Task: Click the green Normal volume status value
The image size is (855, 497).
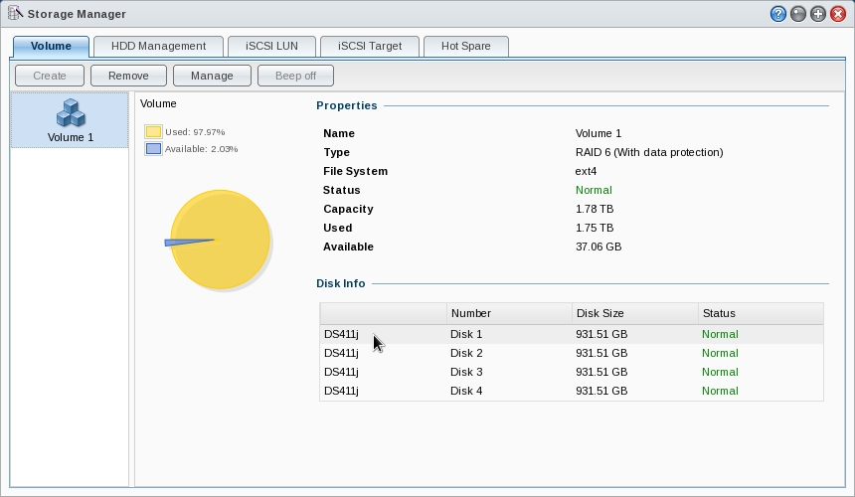Action: tap(594, 190)
